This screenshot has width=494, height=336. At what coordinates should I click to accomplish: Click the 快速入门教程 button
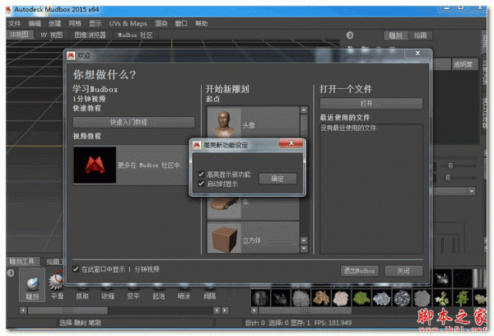tap(134, 122)
